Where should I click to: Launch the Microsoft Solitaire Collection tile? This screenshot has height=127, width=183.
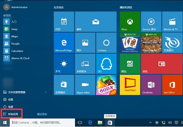point(130,43)
